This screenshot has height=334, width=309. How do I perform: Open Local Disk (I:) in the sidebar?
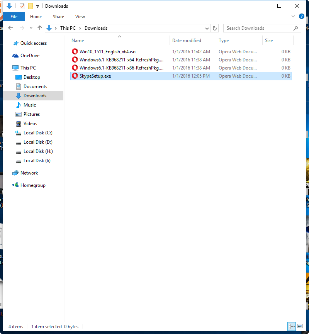33,161
